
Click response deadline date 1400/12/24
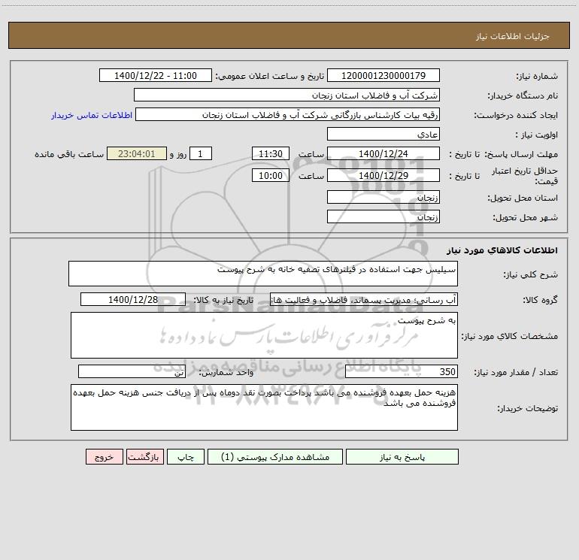383,153
